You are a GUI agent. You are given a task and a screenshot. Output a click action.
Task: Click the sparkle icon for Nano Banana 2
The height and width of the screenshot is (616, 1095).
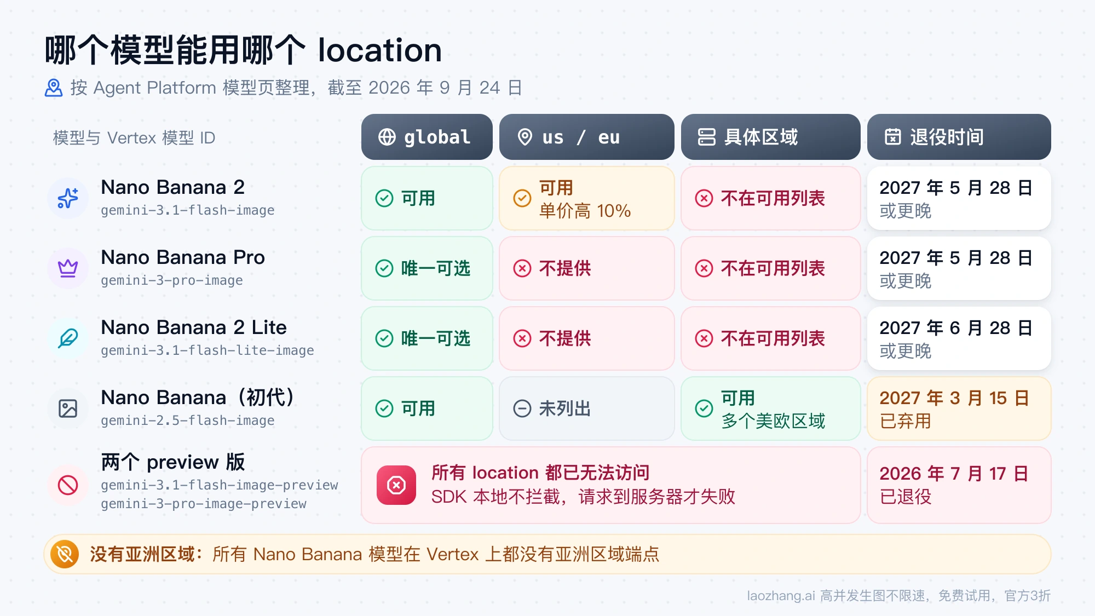coord(68,198)
